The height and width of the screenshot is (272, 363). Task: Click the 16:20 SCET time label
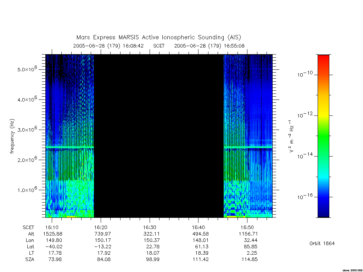(101, 227)
